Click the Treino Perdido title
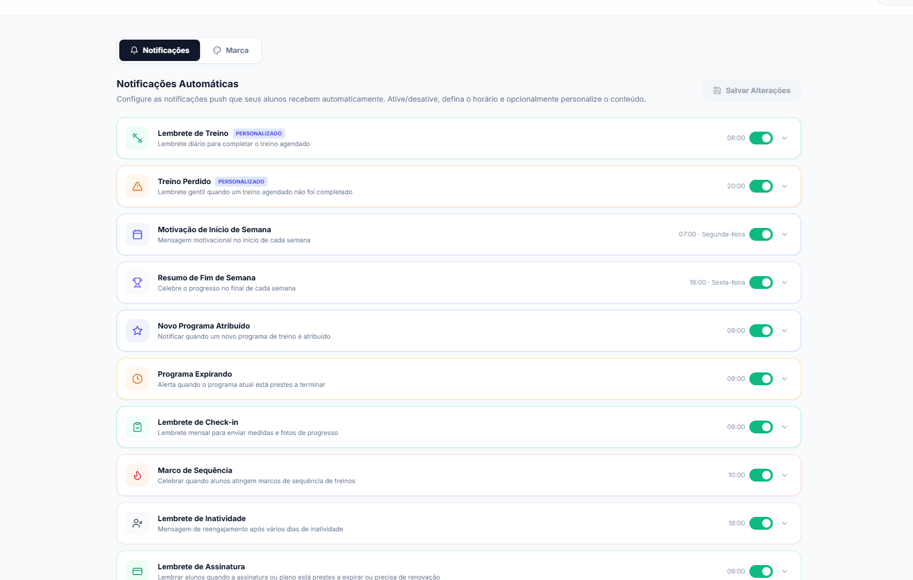This screenshot has height=580, width=913. pyautogui.click(x=184, y=181)
